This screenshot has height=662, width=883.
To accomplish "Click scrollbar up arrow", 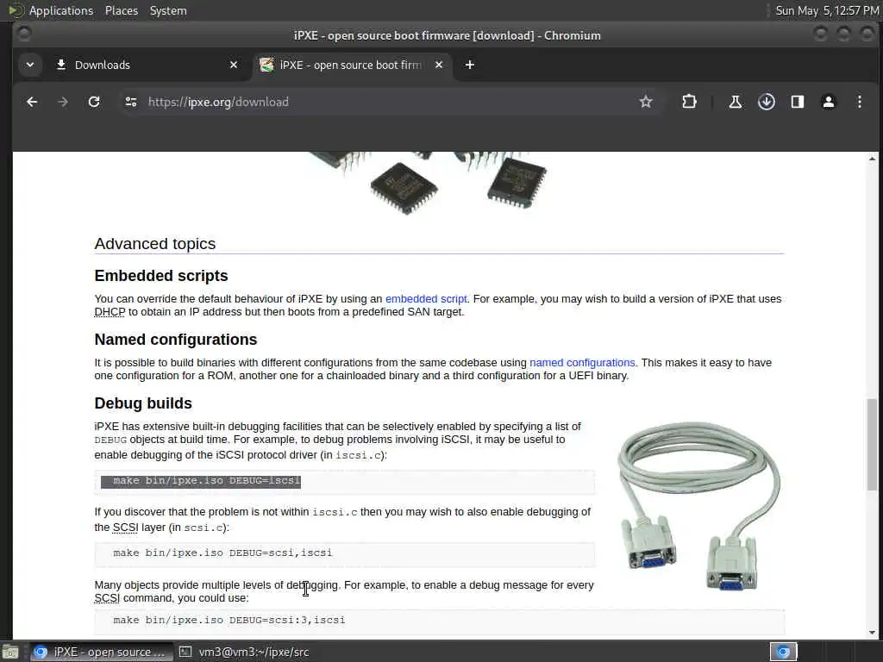I will 873,159.
